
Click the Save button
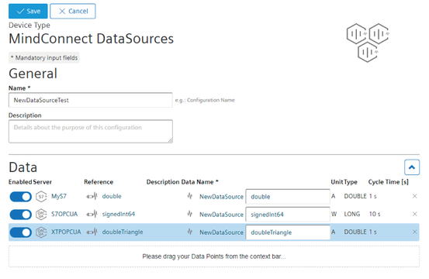pyautogui.click(x=28, y=11)
